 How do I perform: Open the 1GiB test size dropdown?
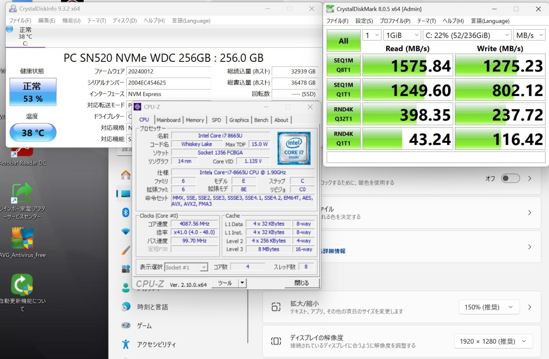pos(402,35)
